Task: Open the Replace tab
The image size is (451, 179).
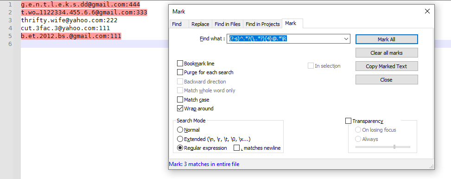Action: point(200,24)
